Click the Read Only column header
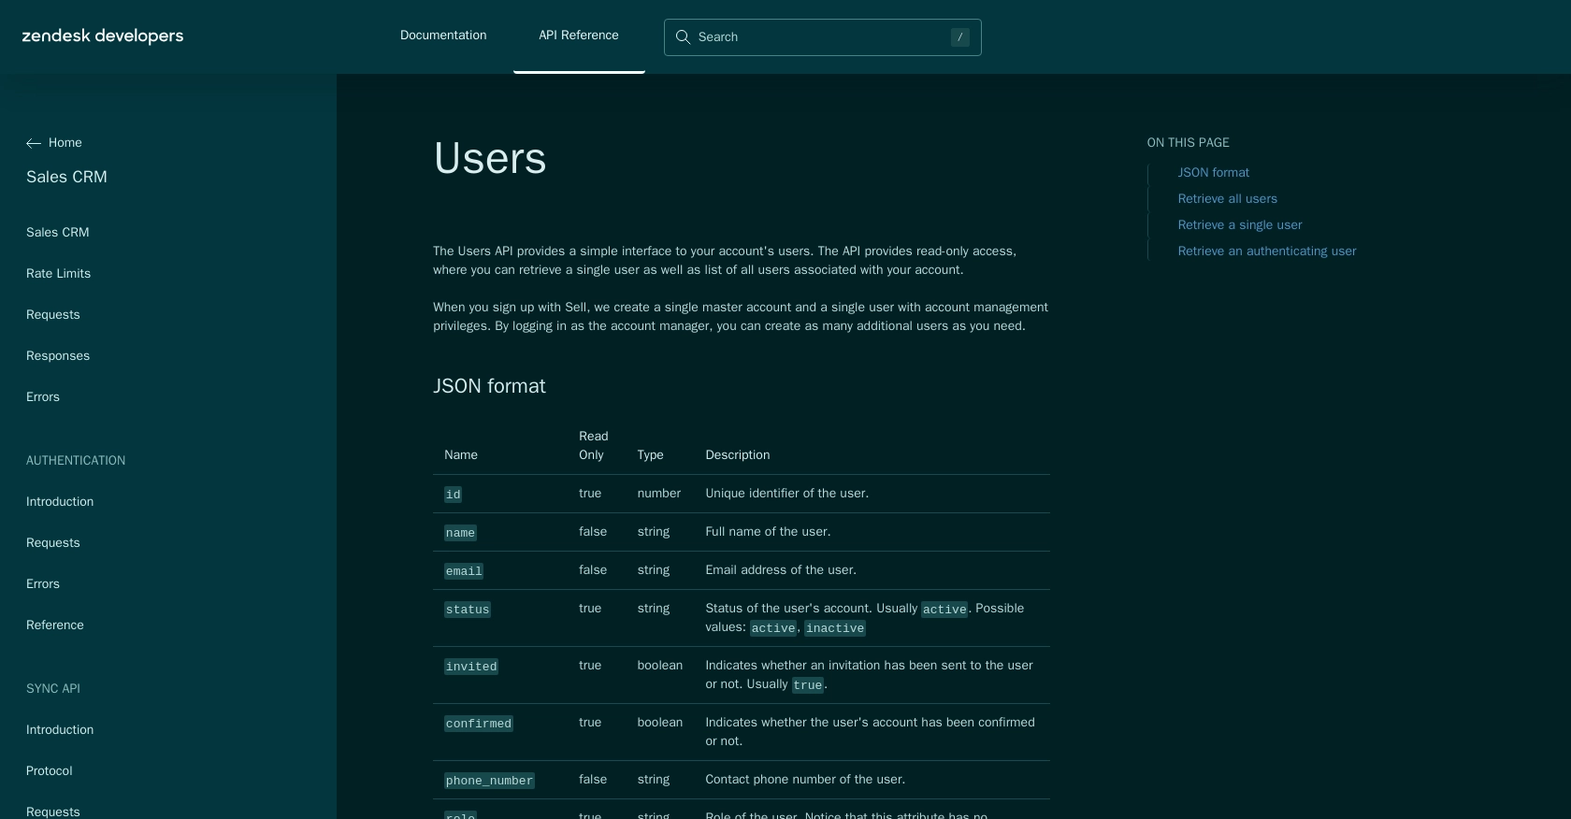The height and width of the screenshot is (819, 1571). pos(594,446)
